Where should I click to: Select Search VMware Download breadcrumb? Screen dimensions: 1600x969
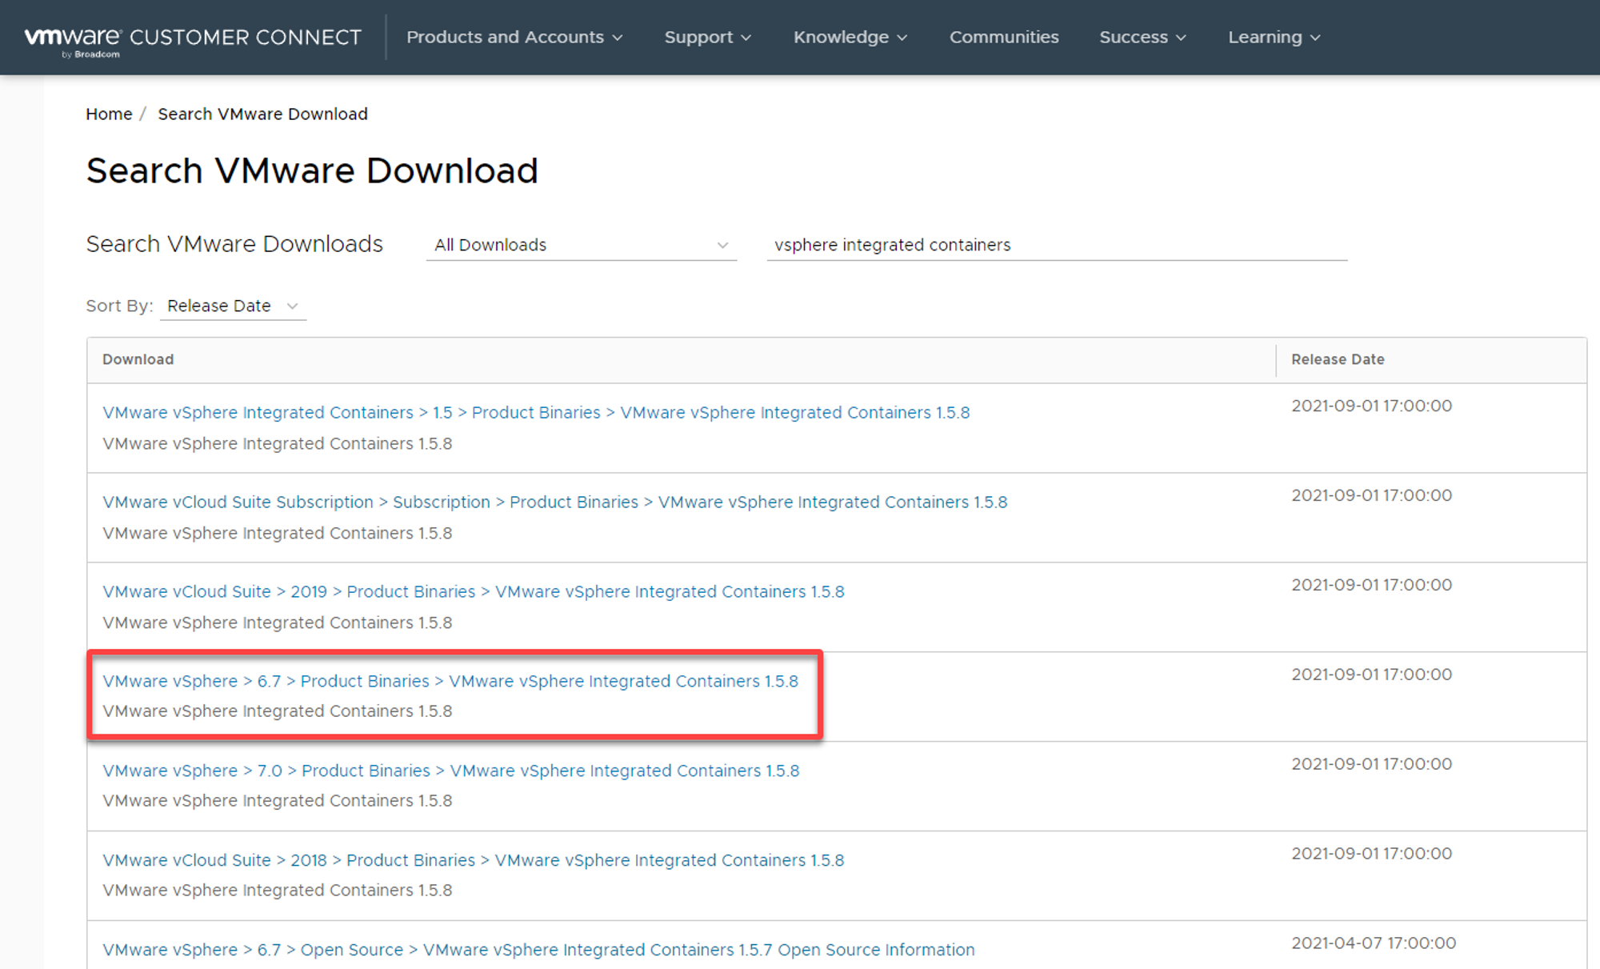[262, 114]
